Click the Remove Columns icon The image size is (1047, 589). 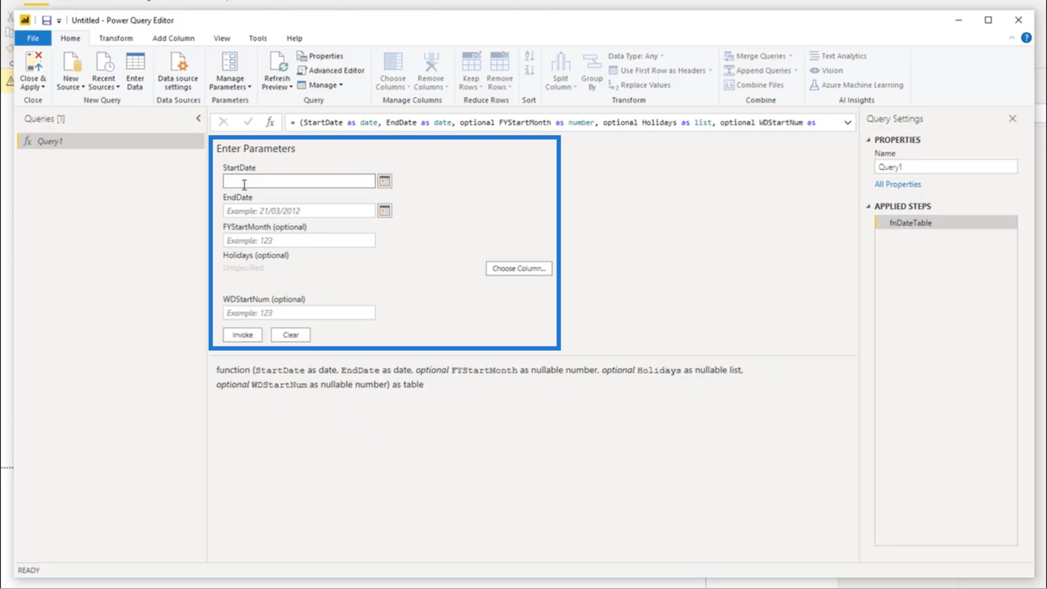point(431,62)
